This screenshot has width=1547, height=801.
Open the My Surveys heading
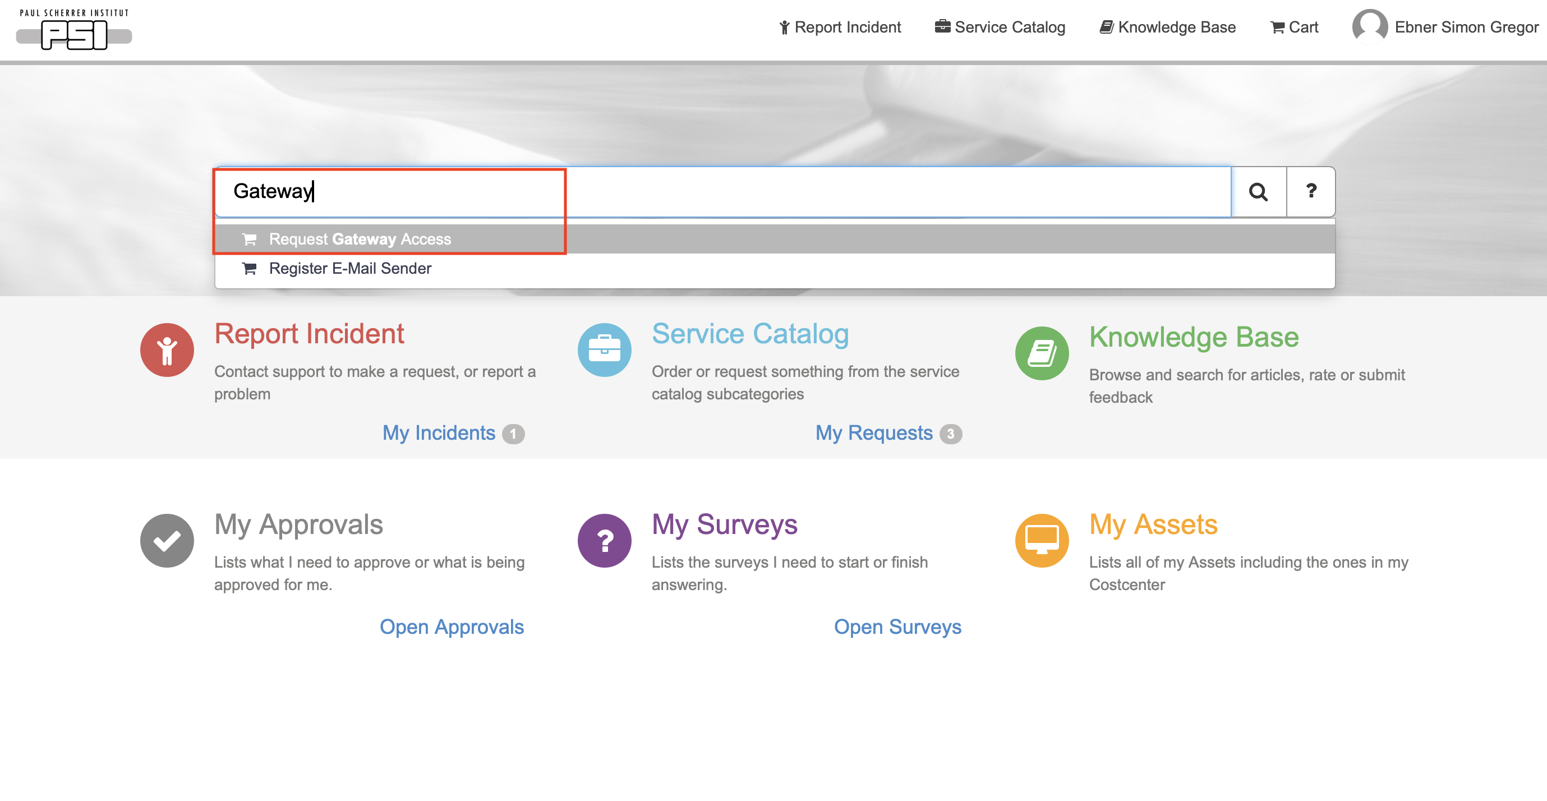tap(725, 525)
